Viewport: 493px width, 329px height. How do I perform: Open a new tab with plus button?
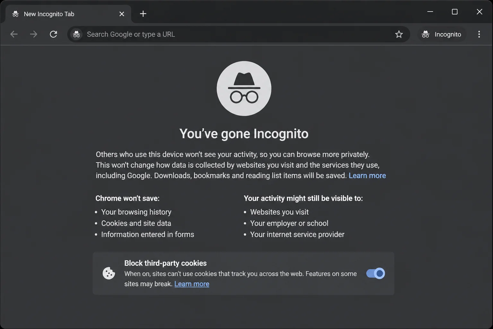click(x=143, y=13)
